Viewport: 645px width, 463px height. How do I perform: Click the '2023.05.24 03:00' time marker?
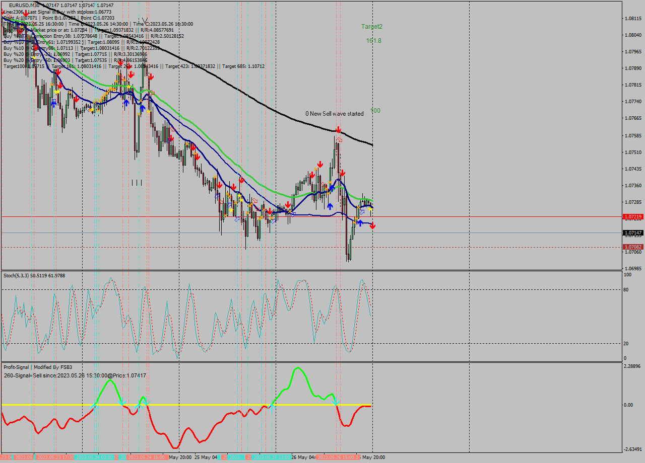[x=95, y=457]
